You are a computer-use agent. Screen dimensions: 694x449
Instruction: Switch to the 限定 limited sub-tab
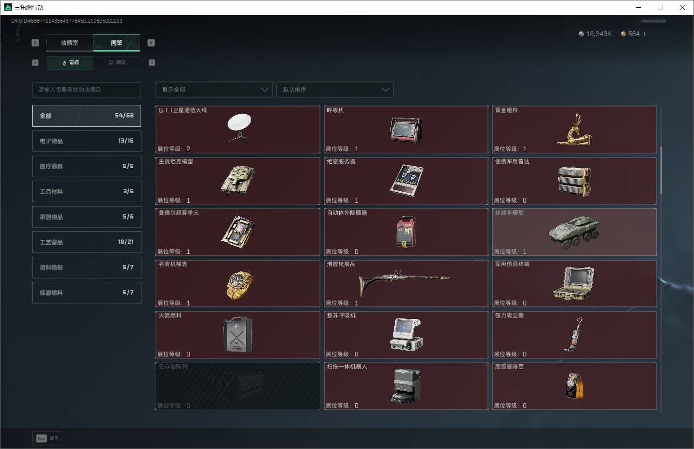[117, 63]
